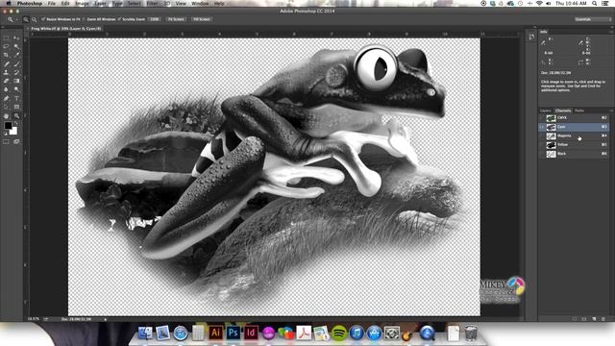Select the Dodge tool
The height and width of the screenshot is (346, 615).
(x=16, y=89)
